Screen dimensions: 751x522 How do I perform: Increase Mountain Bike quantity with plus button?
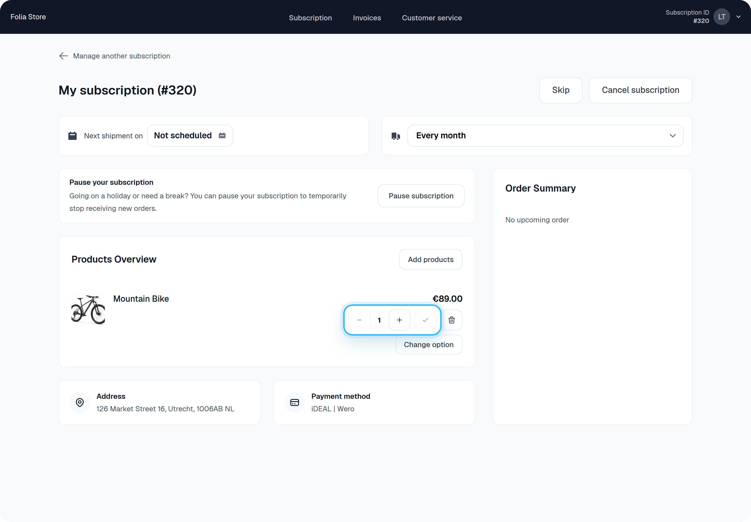click(x=399, y=320)
